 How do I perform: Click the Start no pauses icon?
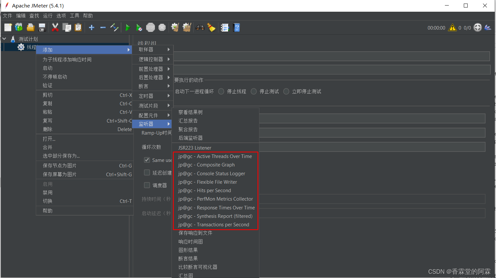(x=139, y=28)
